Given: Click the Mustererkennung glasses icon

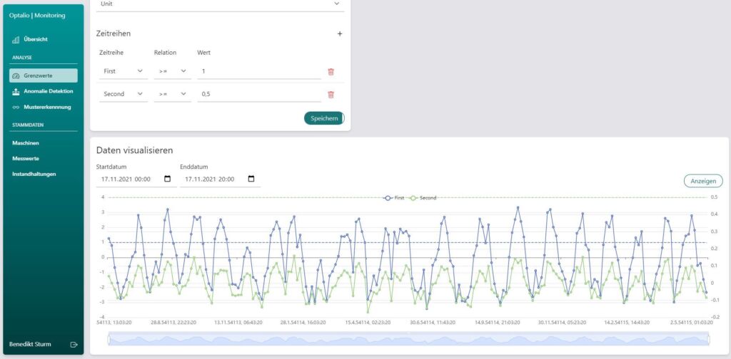Looking at the screenshot, I should click(16, 108).
